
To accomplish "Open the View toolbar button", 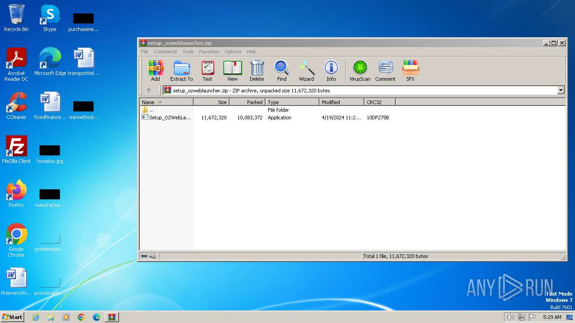I will click(232, 71).
